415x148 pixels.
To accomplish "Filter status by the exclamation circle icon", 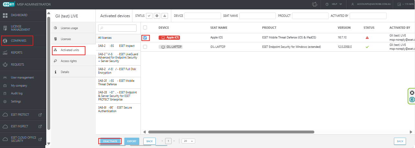I will point(157,16).
